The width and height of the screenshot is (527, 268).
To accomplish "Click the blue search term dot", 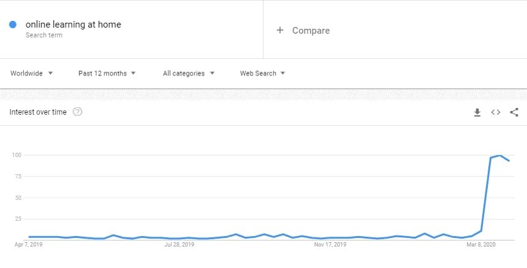I will pos(13,25).
